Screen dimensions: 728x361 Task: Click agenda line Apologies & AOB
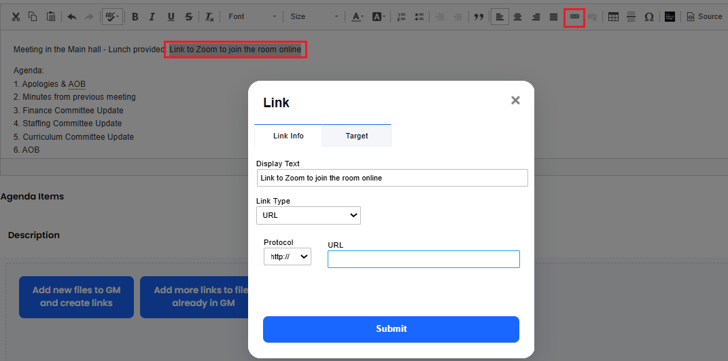click(x=50, y=84)
